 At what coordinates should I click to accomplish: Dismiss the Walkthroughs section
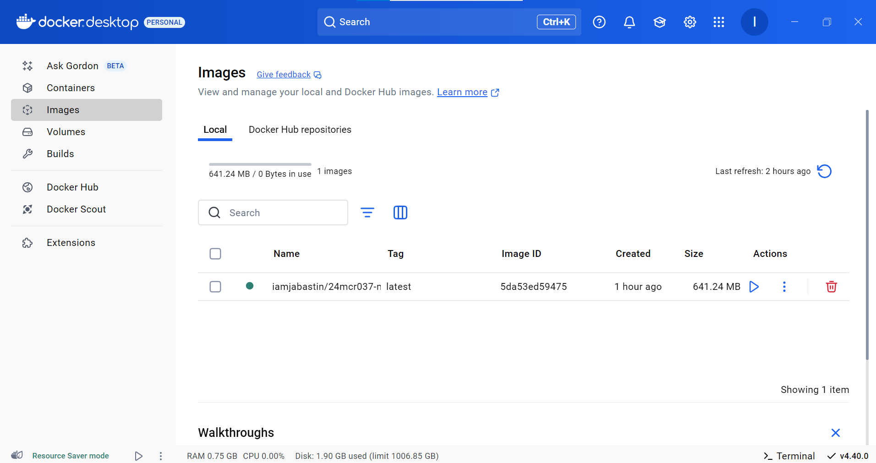coord(836,433)
